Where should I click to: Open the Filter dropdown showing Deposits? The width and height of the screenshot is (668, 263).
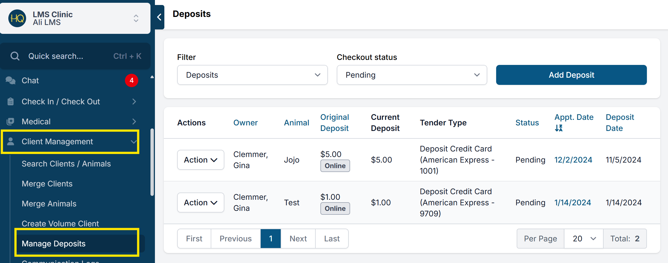coord(252,75)
